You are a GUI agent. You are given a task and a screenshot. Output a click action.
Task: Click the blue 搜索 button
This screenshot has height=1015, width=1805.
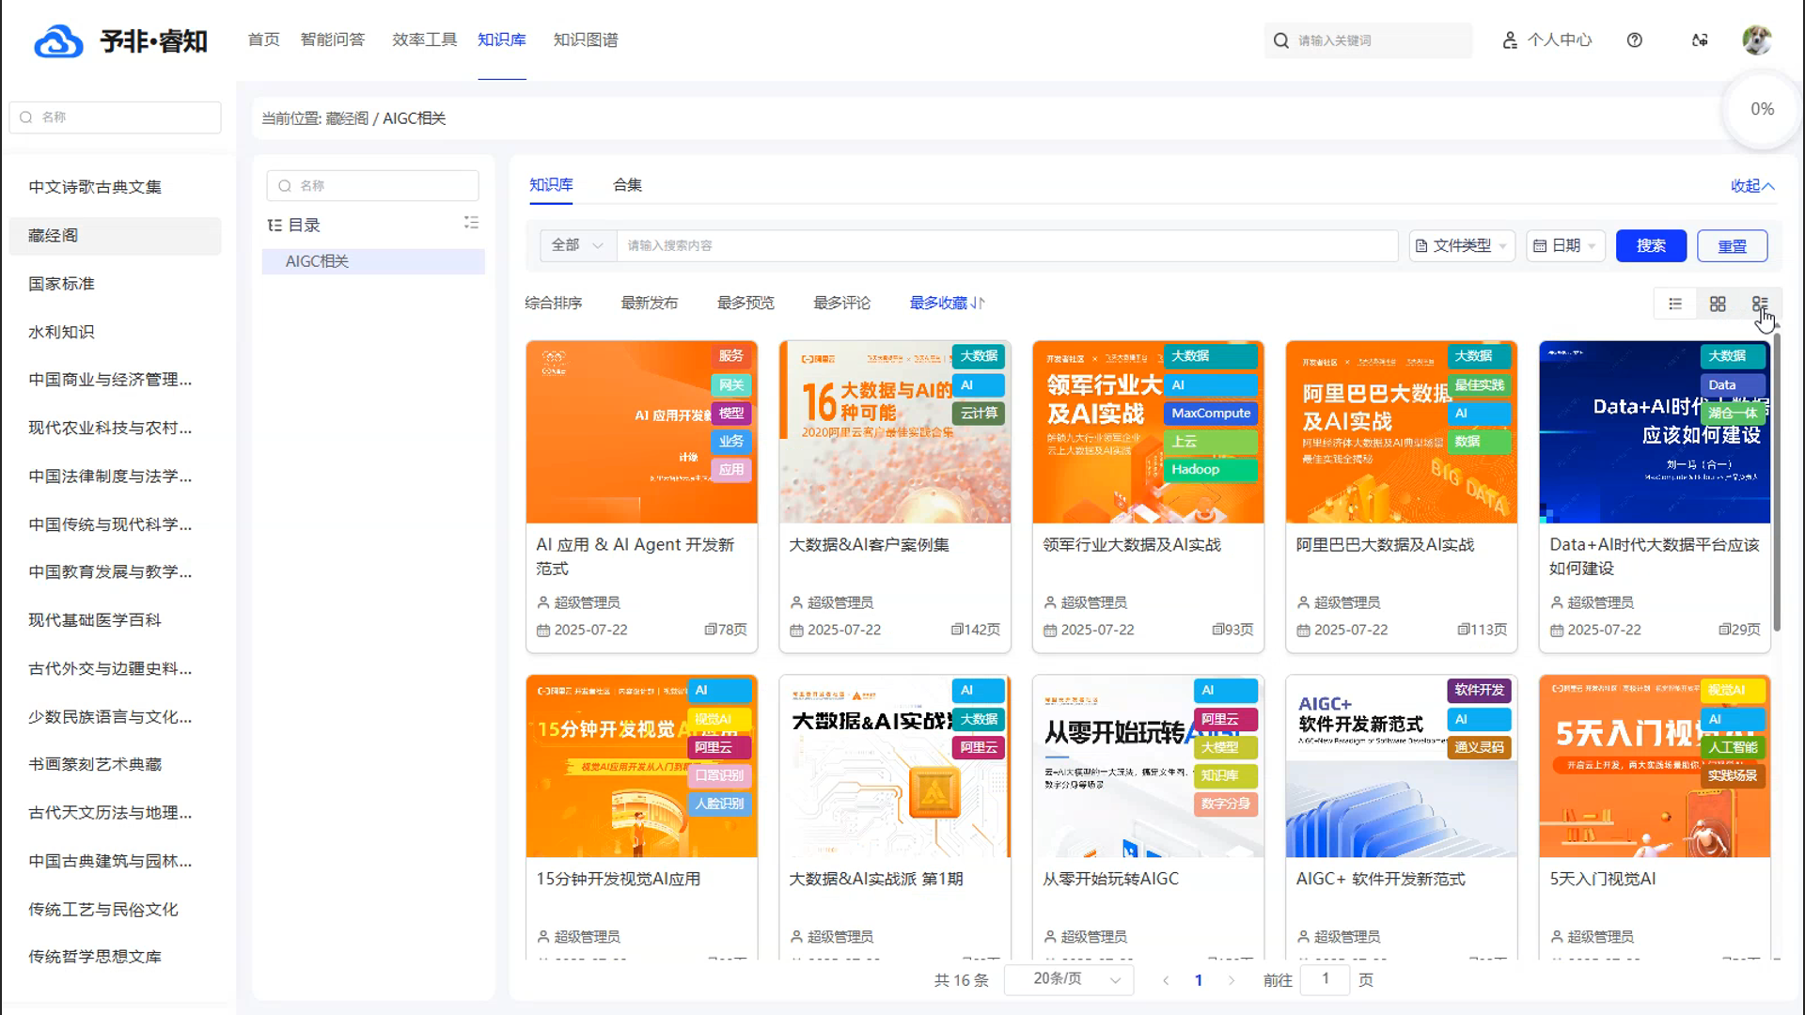coord(1651,245)
